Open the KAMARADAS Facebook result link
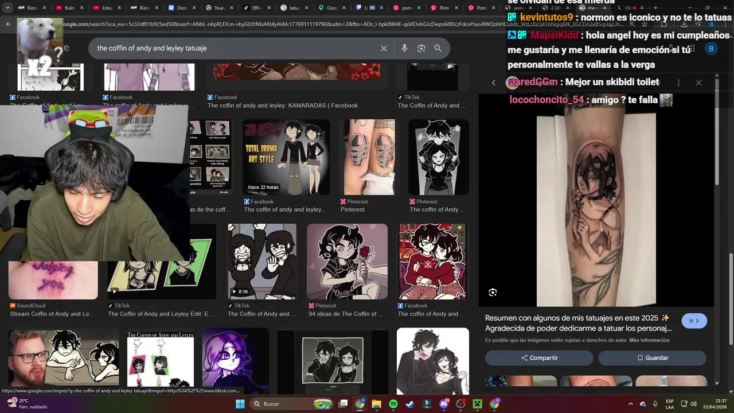Screen dimensions: 734x413 click(x=283, y=106)
